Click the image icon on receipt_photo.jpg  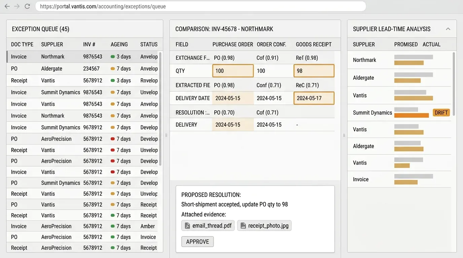[x=243, y=226]
